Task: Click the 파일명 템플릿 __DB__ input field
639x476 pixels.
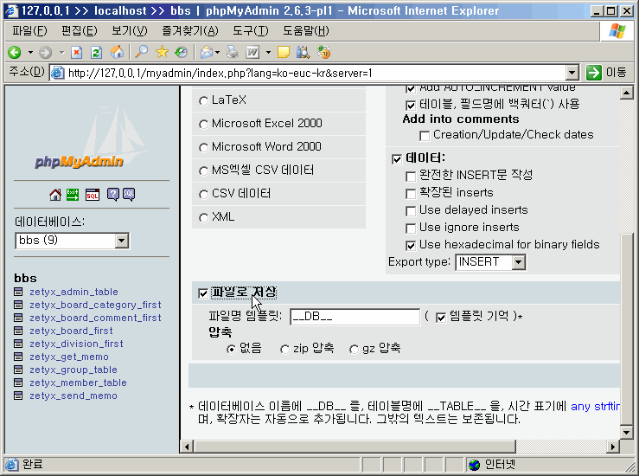Action: (x=355, y=317)
